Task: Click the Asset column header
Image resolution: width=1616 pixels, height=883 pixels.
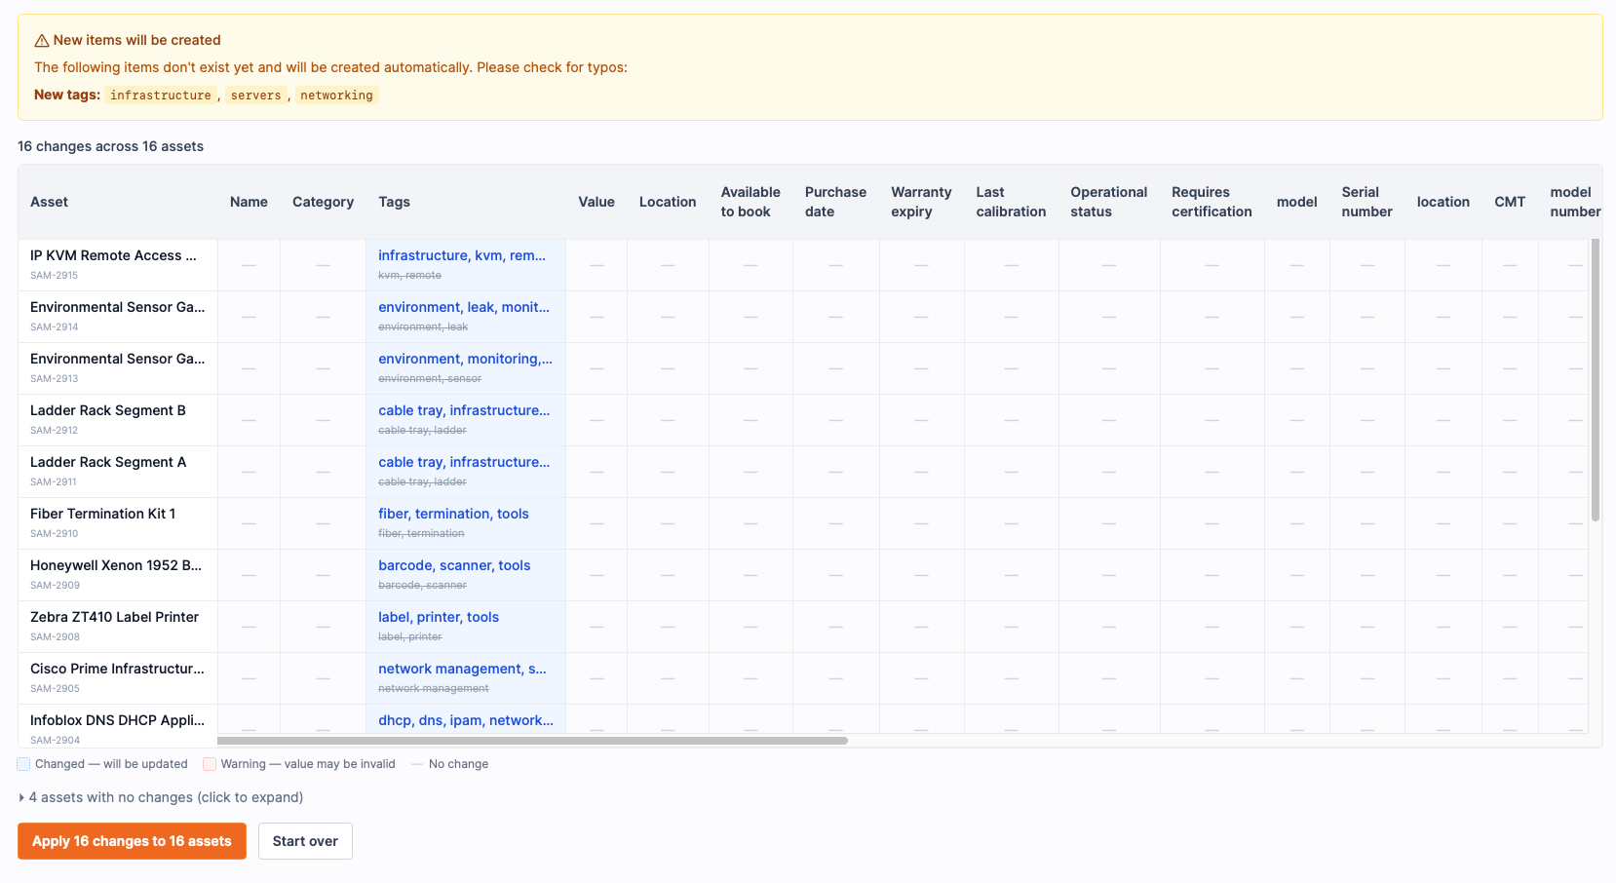Action: tap(49, 202)
